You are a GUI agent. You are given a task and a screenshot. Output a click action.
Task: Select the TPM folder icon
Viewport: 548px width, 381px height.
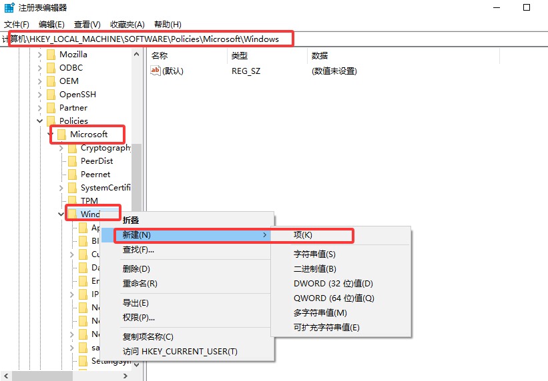click(72, 200)
